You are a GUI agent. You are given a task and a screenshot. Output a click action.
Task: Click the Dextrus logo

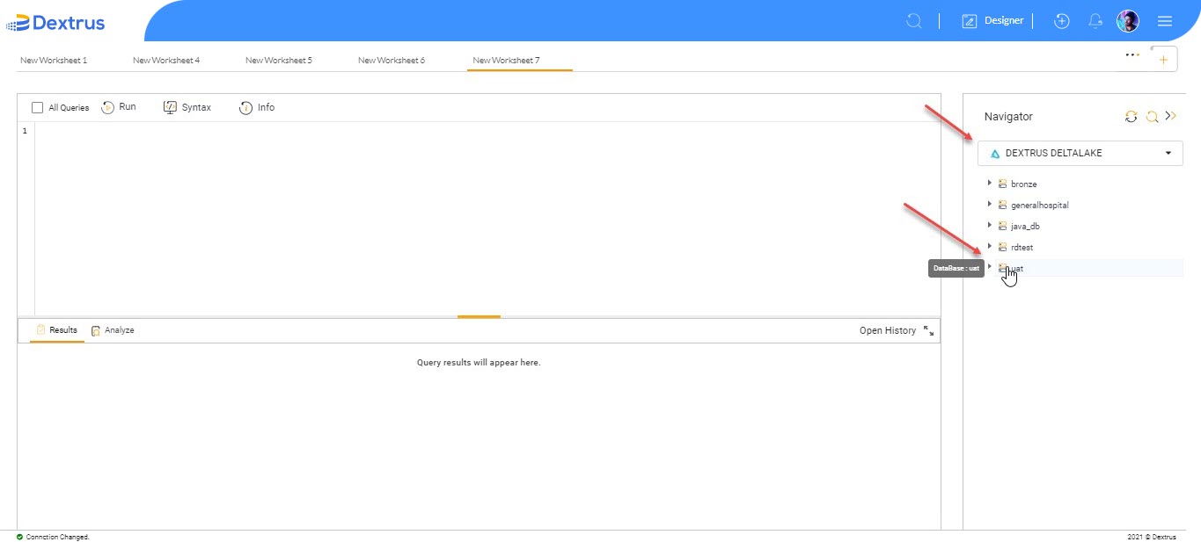(x=55, y=22)
